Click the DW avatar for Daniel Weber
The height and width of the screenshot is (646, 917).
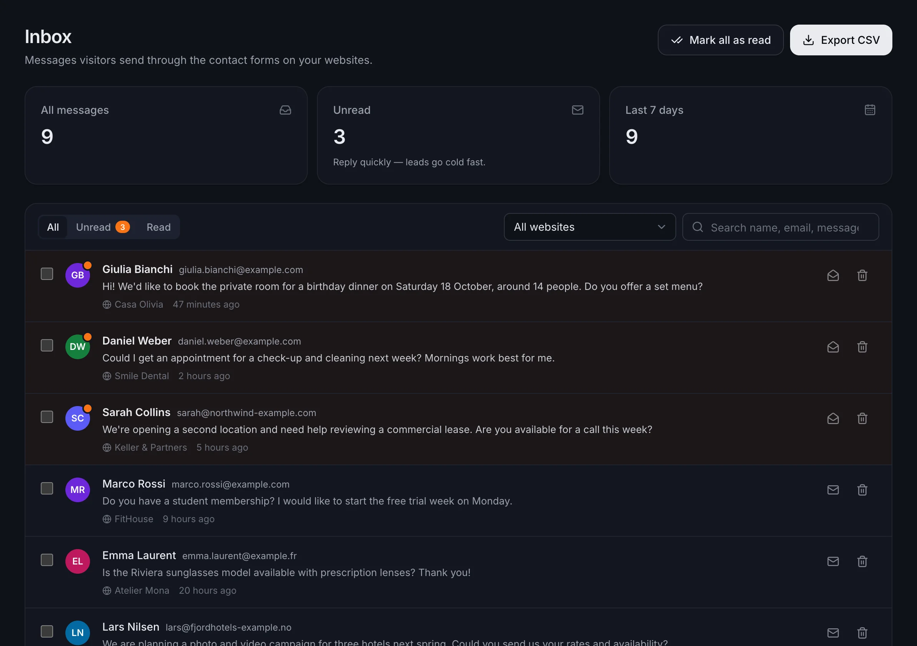77,346
